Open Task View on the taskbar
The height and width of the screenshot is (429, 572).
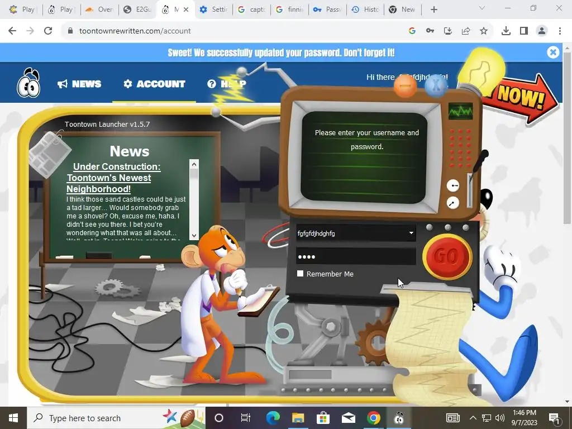pos(246,418)
